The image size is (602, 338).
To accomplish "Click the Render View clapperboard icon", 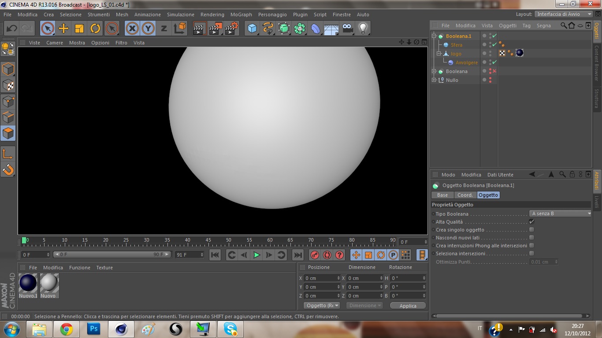I will pos(200,29).
